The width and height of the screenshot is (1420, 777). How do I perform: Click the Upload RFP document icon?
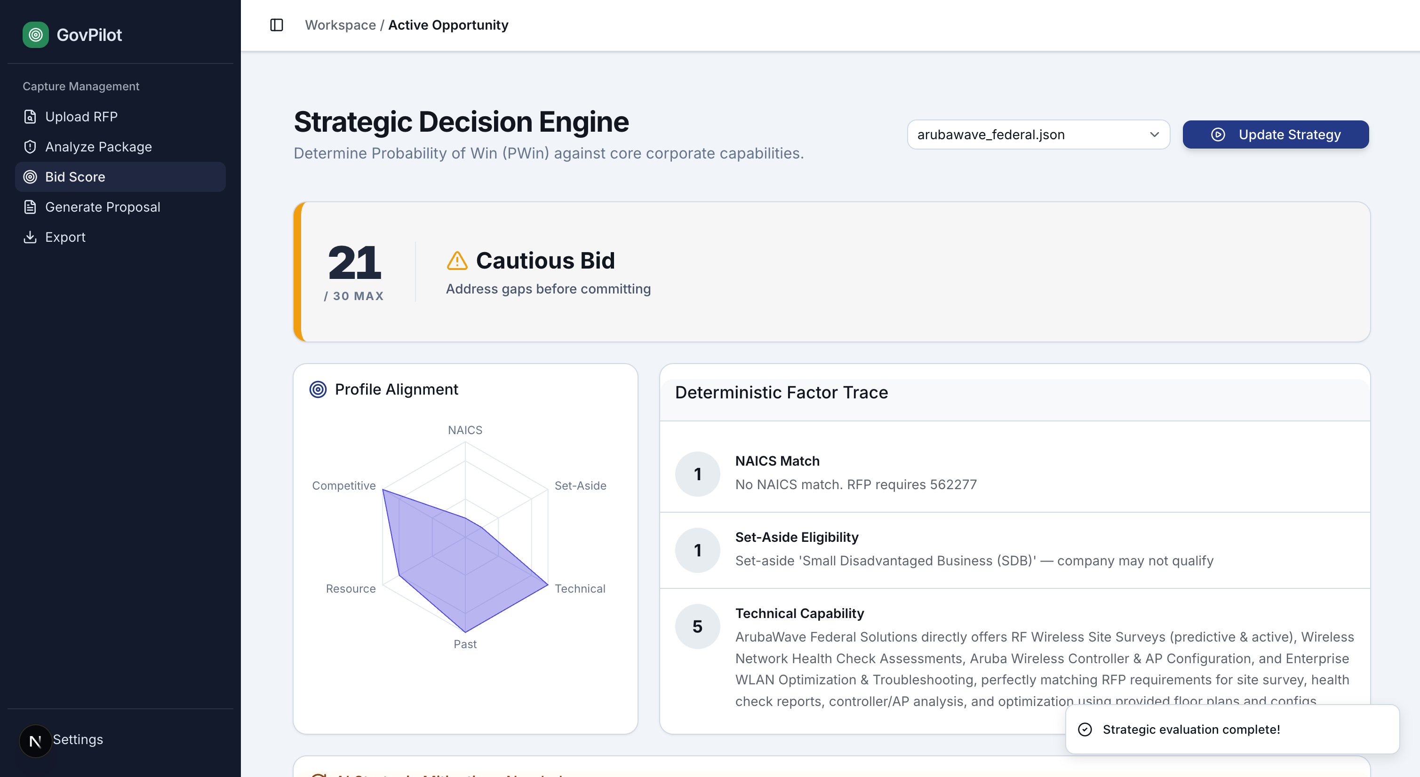(x=30, y=117)
